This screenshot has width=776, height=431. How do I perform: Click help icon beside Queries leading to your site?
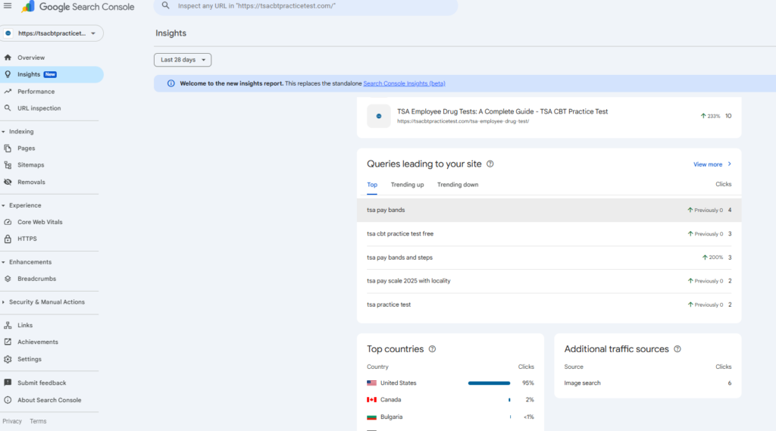(x=490, y=164)
